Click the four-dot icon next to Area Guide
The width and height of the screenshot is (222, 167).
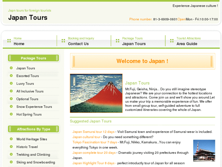pyautogui.click(x=172, y=41)
